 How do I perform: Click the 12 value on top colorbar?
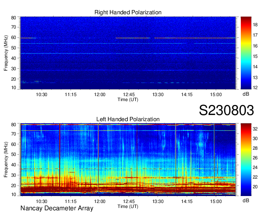[255, 88]
